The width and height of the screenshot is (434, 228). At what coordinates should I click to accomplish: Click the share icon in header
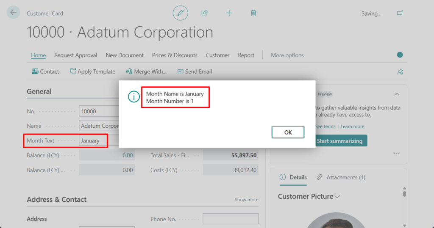pyautogui.click(x=204, y=13)
